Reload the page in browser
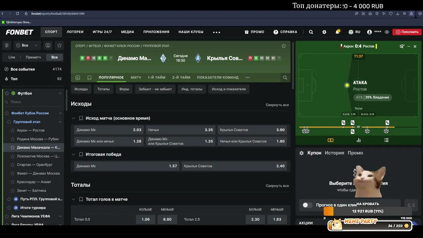Image resolution: width=423 pixels, height=238 pixels. (x=17, y=14)
